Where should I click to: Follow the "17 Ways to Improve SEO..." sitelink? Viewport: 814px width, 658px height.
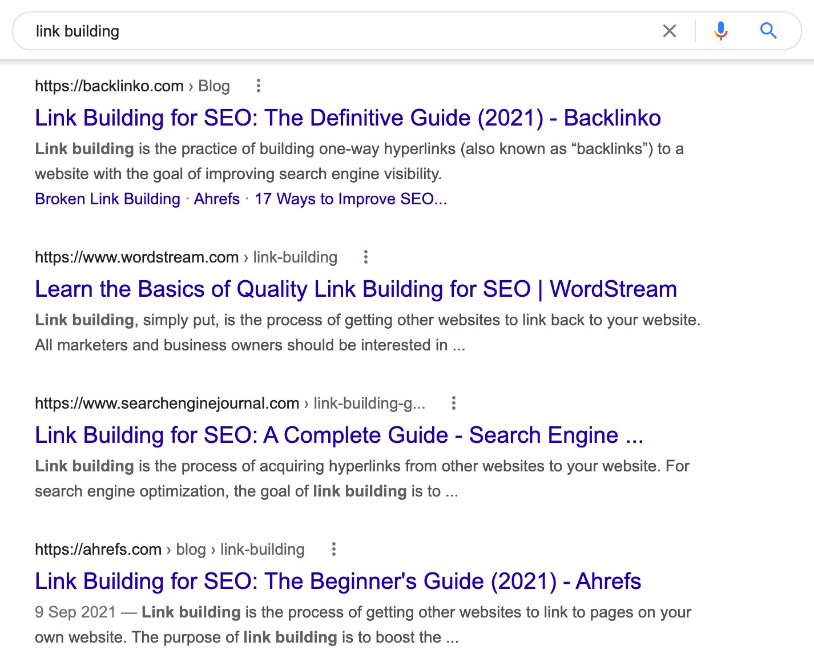350,199
